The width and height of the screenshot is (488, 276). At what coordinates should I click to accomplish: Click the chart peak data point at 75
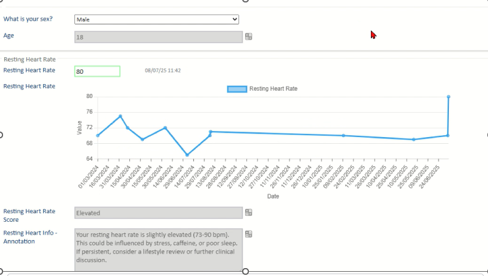coord(120,116)
